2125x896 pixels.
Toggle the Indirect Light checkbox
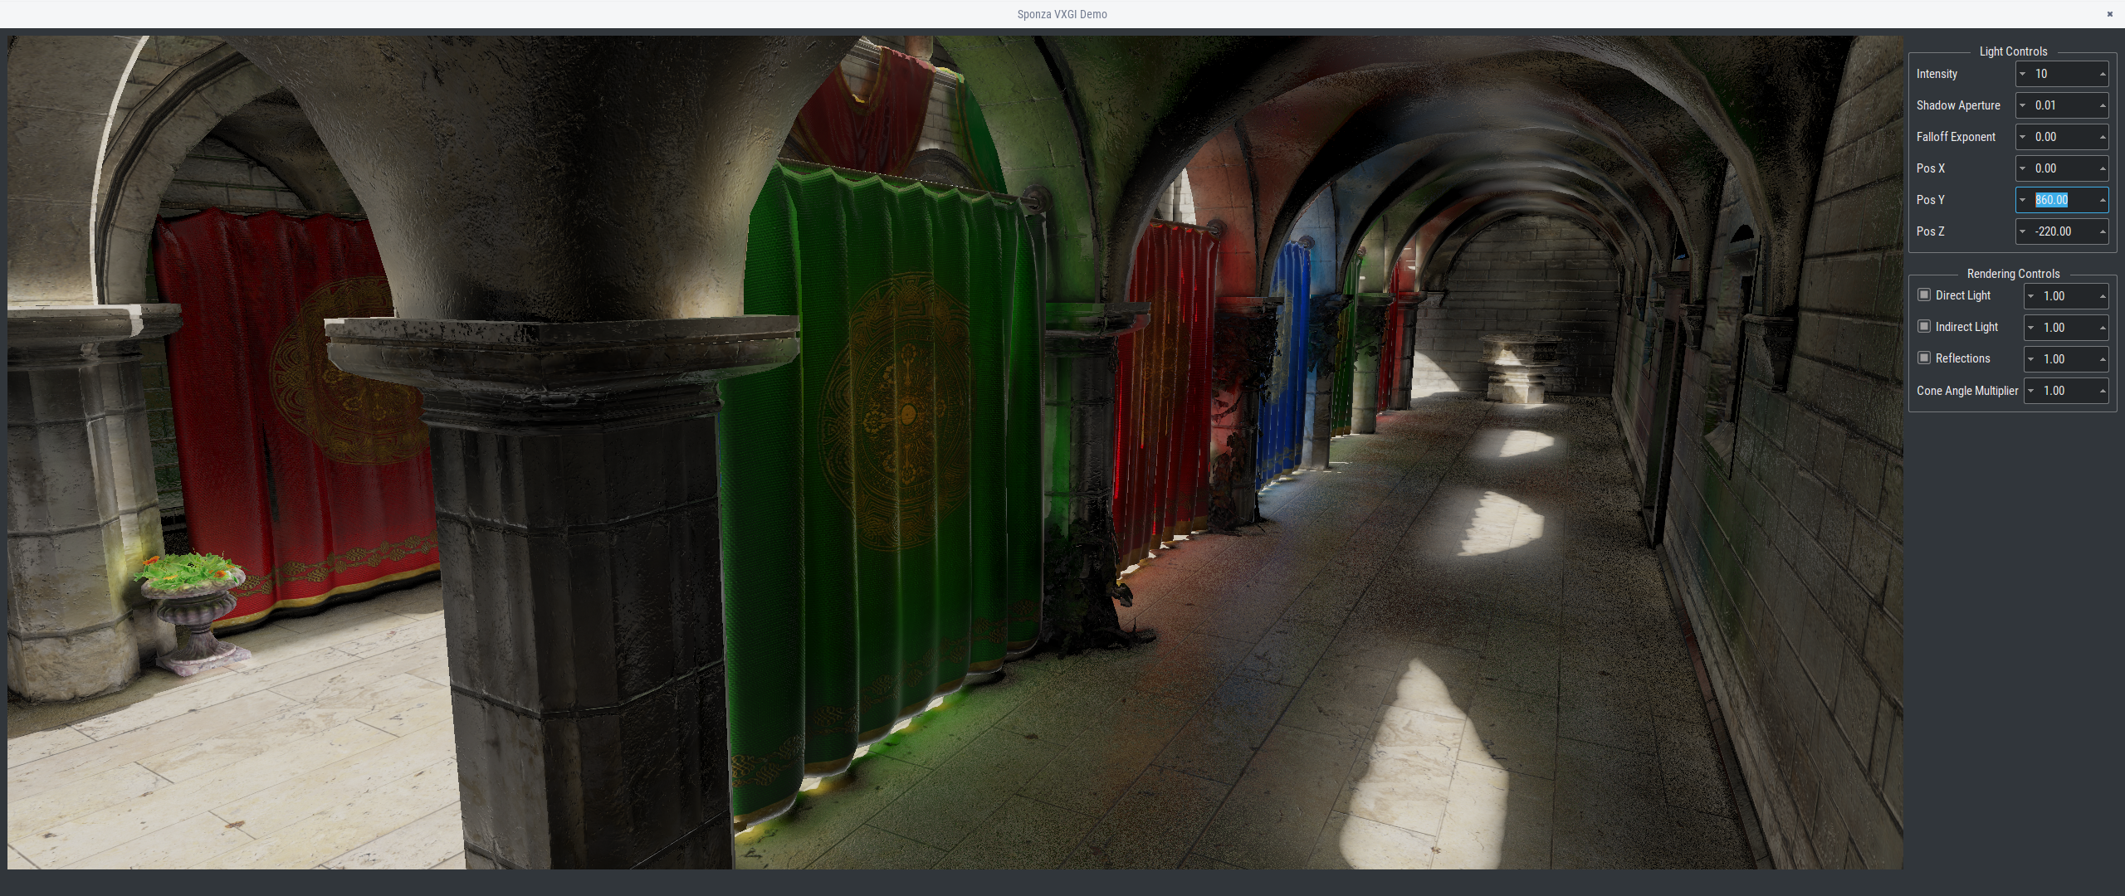[x=1924, y=326]
